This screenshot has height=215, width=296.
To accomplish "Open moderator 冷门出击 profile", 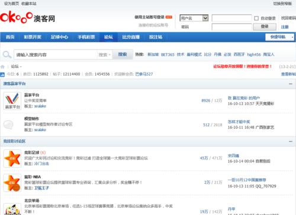I will click(41, 164).
